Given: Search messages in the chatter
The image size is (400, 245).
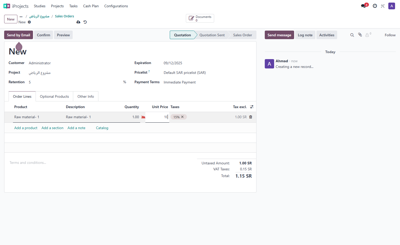Looking at the screenshot, I should point(352,35).
